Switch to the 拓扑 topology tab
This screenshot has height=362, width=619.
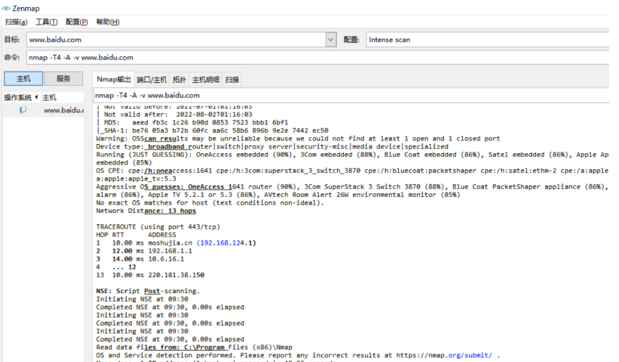click(x=179, y=79)
